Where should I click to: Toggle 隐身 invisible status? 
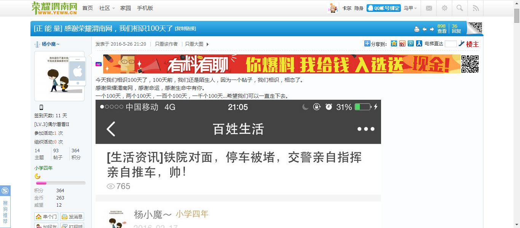point(359,8)
